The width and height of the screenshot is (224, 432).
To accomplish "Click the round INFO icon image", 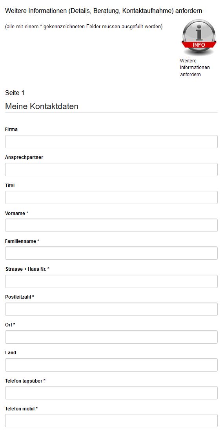I will 199,37.
